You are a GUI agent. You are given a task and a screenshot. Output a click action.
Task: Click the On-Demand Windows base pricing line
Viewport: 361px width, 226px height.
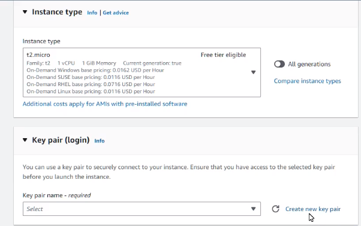pyautogui.click(x=95, y=70)
